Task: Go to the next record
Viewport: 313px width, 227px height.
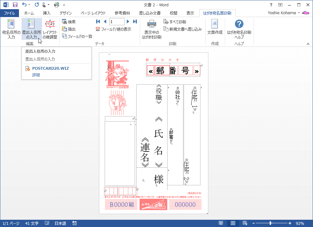Action: click(128, 21)
